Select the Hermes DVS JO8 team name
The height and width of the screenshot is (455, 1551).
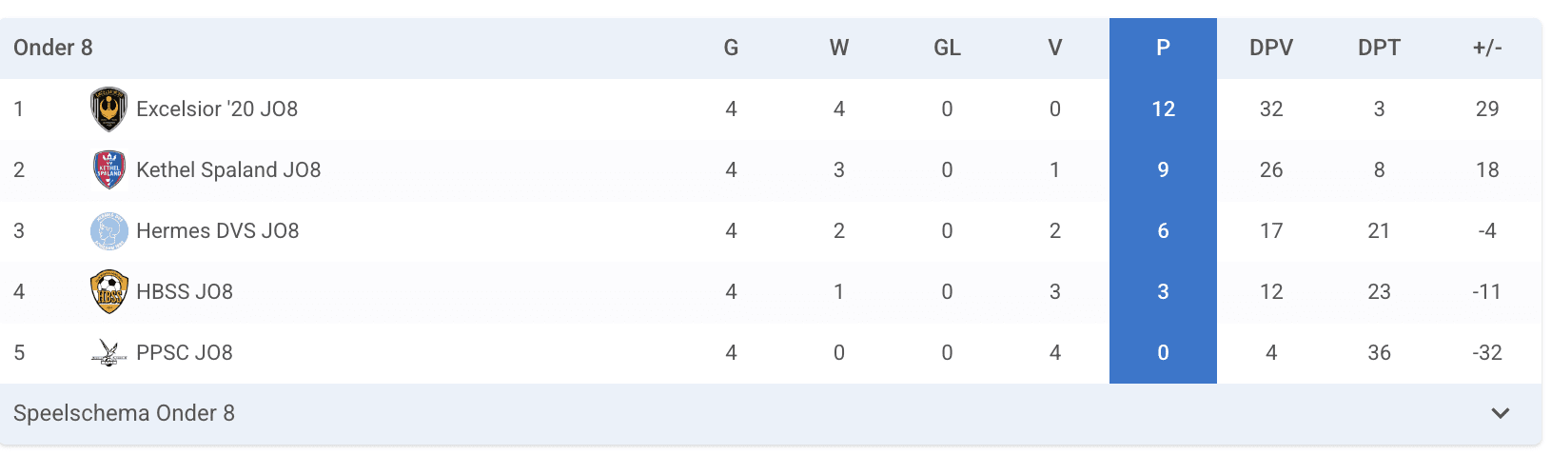pyautogui.click(x=218, y=231)
